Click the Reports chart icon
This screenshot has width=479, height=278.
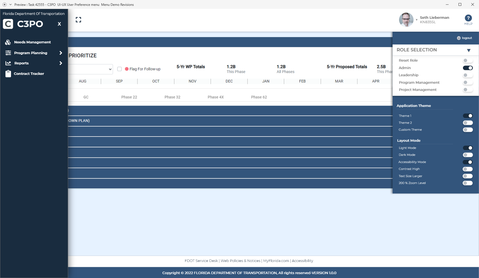8,63
